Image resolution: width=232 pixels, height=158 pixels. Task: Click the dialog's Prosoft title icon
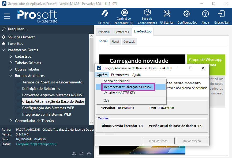point(99,68)
